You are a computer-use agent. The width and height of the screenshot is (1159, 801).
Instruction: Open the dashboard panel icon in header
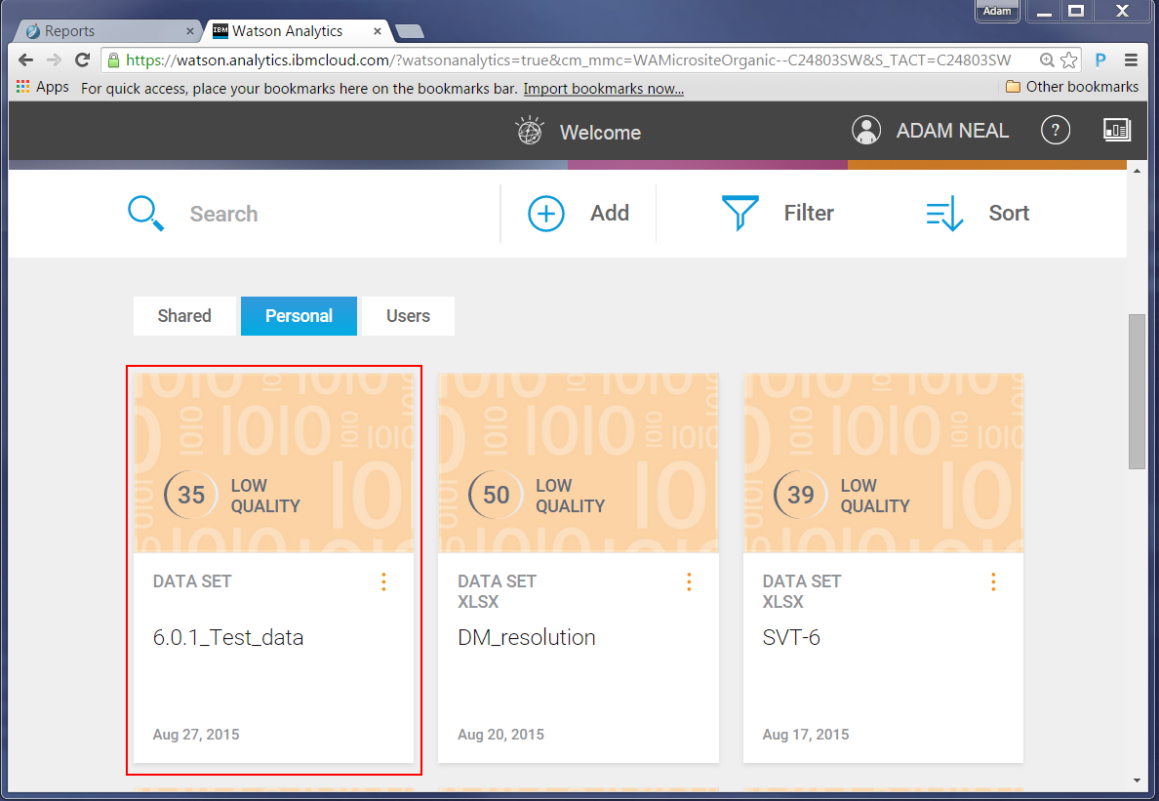pos(1117,130)
